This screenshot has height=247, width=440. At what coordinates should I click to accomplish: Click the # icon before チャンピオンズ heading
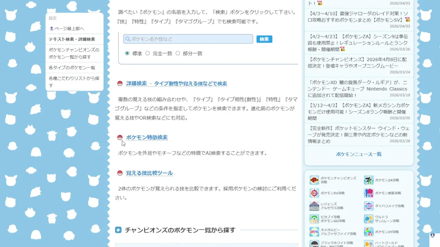118,230
